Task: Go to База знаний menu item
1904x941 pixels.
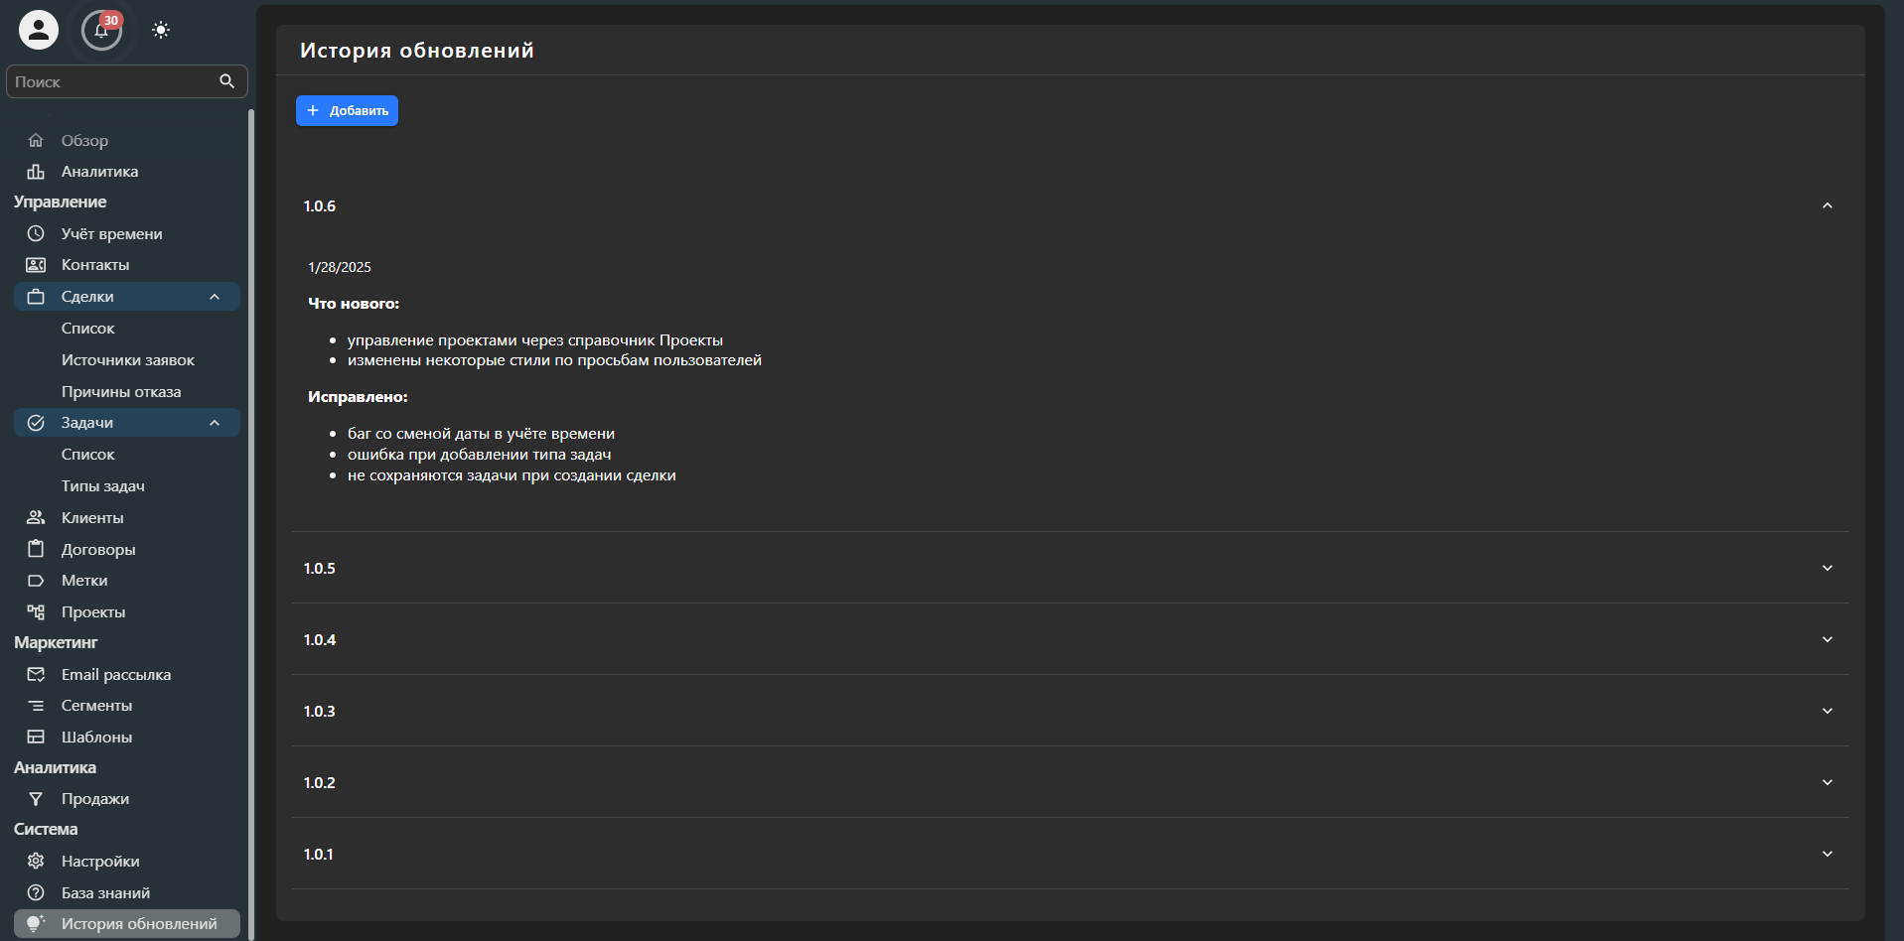Action: click(105, 892)
